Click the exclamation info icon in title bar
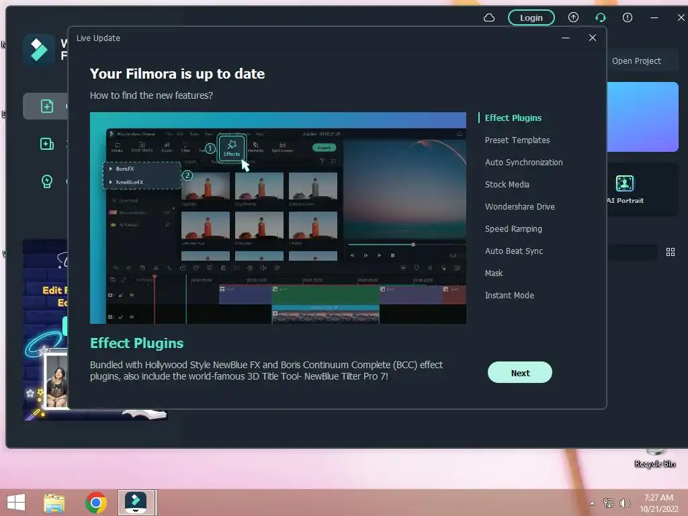Image resolution: width=688 pixels, height=516 pixels. point(628,17)
